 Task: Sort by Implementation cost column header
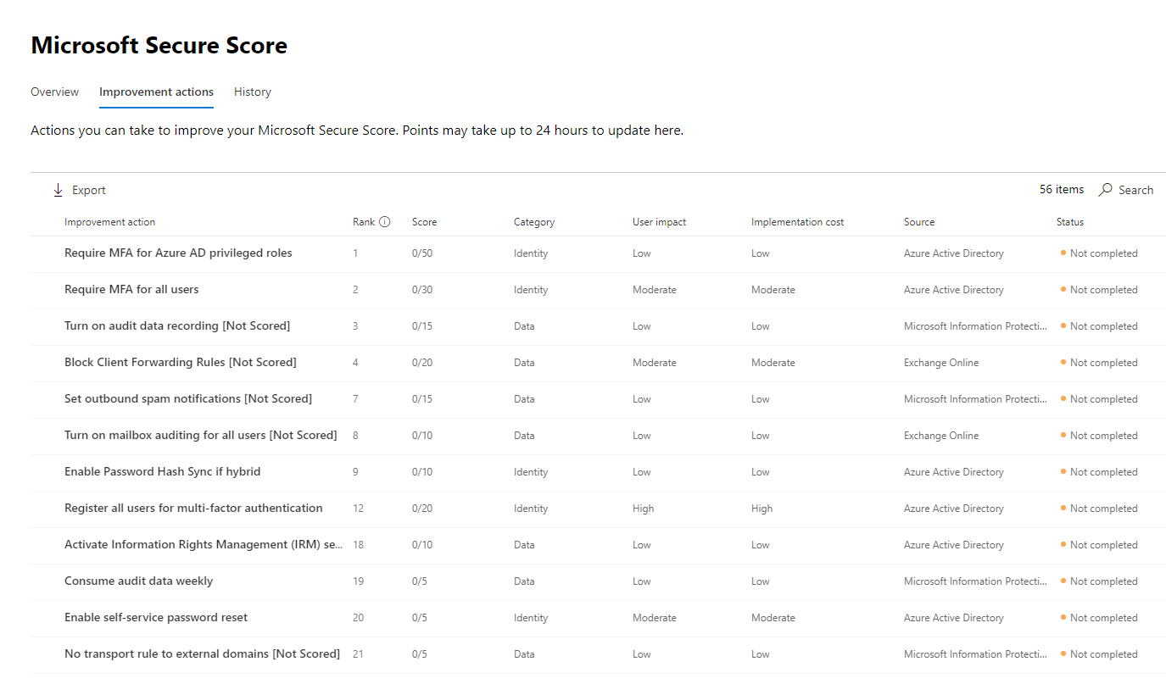click(x=797, y=222)
